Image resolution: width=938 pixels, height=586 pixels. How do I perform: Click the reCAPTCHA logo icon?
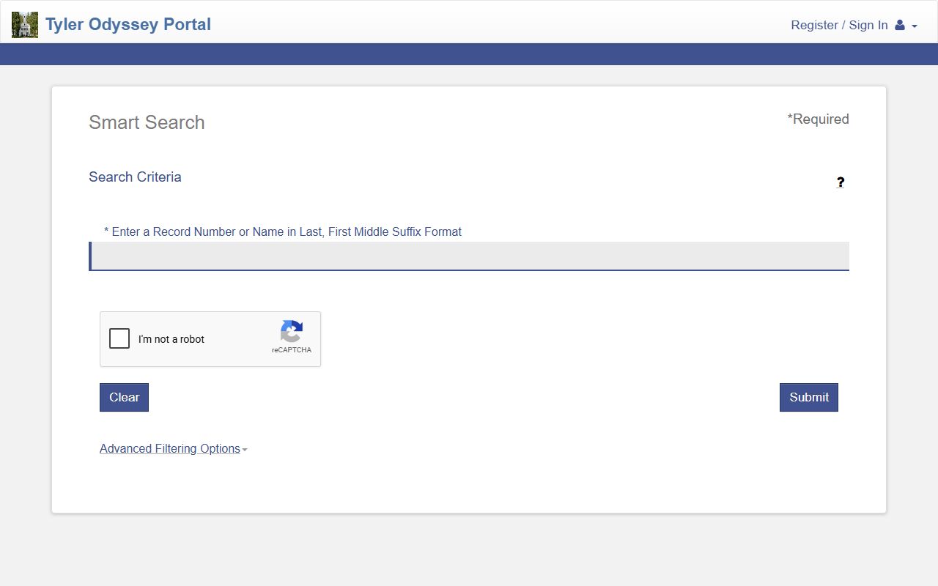point(292,332)
